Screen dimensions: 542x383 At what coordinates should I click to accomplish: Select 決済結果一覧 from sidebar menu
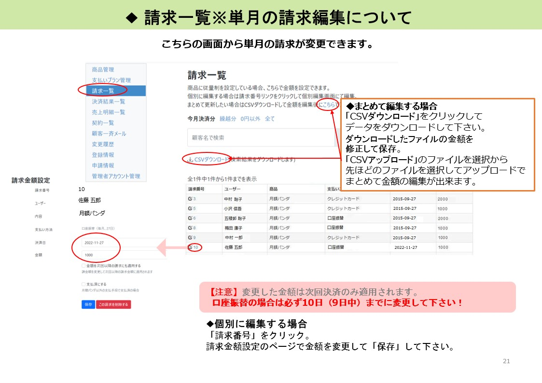pyautogui.click(x=108, y=101)
